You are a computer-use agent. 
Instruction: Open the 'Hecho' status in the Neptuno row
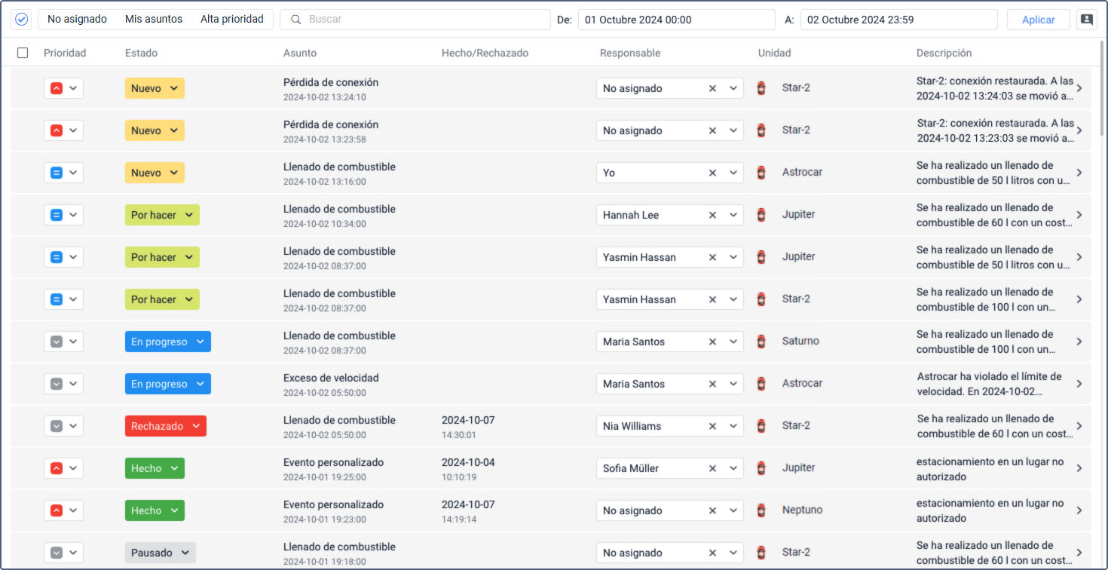(x=155, y=510)
